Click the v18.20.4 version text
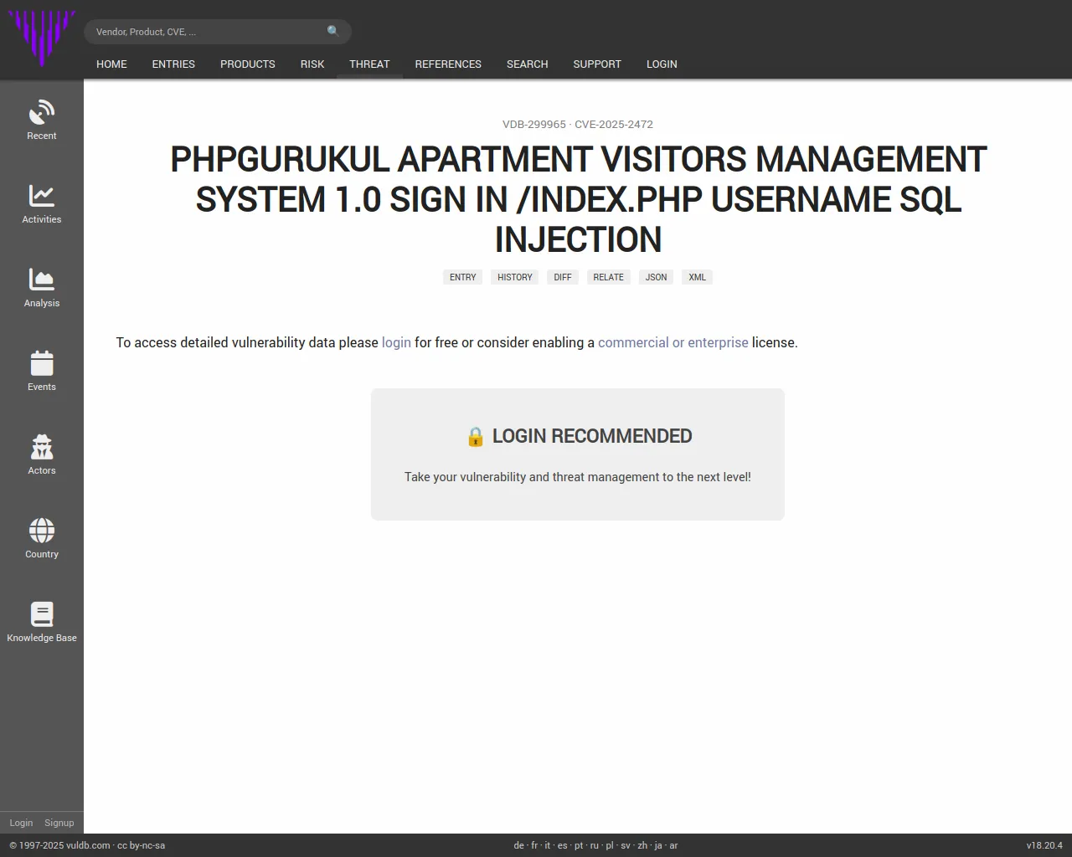Image resolution: width=1072 pixels, height=857 pixels. point(1044,845)
